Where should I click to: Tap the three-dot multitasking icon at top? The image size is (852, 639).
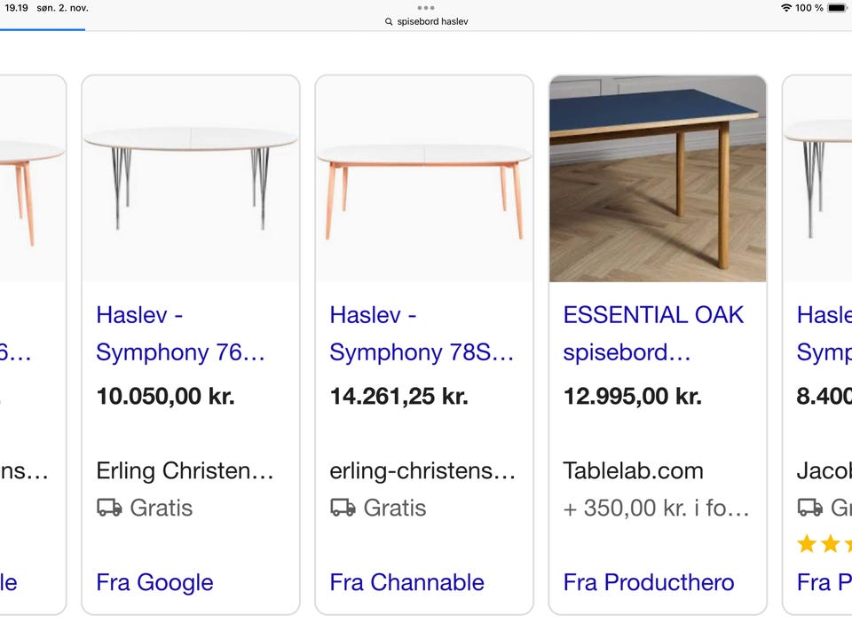(x=426, y=8)
